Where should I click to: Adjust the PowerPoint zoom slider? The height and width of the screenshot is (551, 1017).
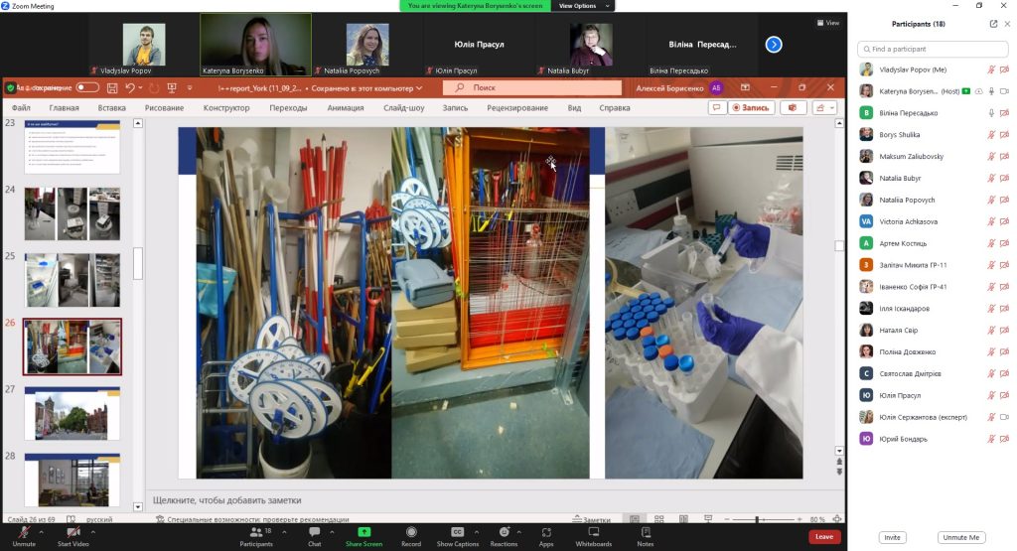[758, 519]
